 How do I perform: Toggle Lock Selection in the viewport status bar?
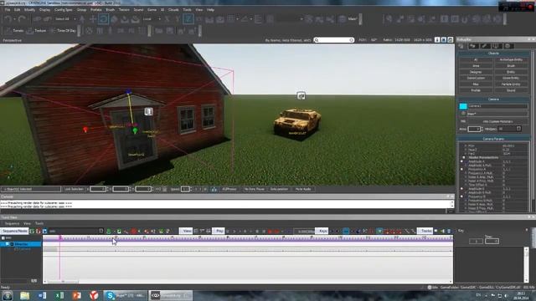74,189
